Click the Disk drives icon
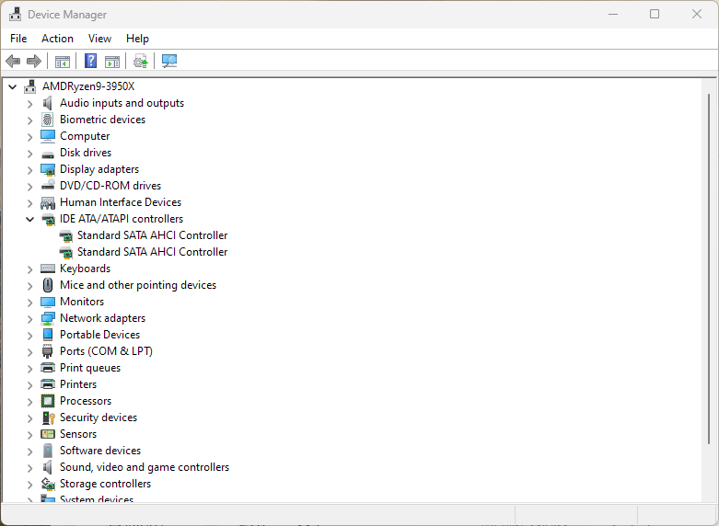The image size is (719, 526). [48, 154]
